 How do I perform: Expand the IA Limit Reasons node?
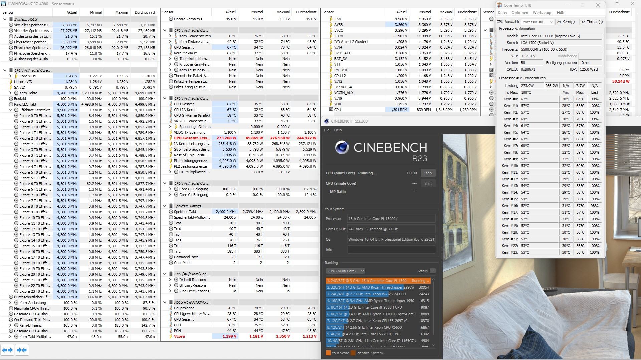coord(170,280)
